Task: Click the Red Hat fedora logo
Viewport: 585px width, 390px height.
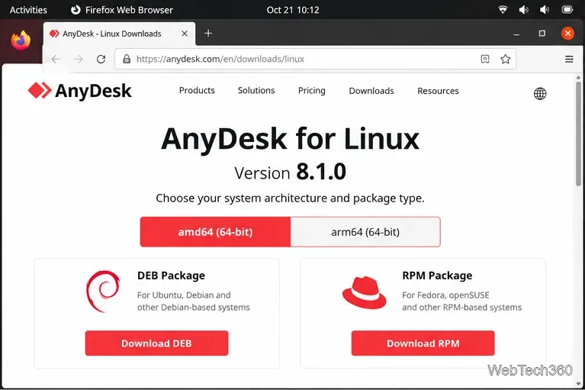Action: click(364, 292)
